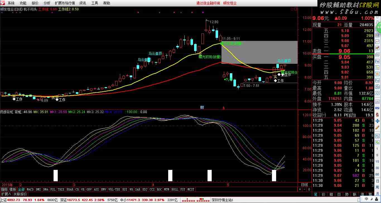Image resolution: width=381 pixels, height=203 pixels.
Task: Click 深圳行情主站1 server status
Action: [x=222, y=200]
